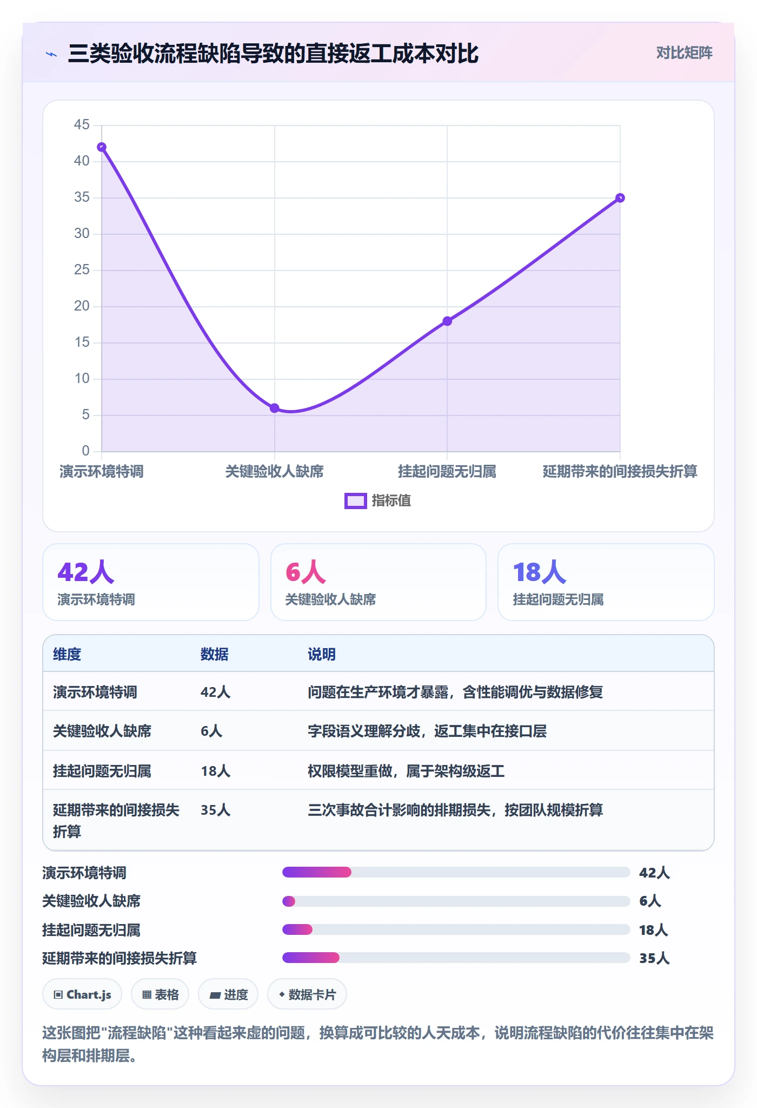
Task: Select the 数据卡片 tag
Action: 307,994
